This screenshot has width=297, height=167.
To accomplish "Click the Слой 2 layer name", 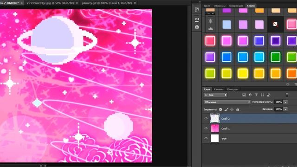I will click(226, 119).
